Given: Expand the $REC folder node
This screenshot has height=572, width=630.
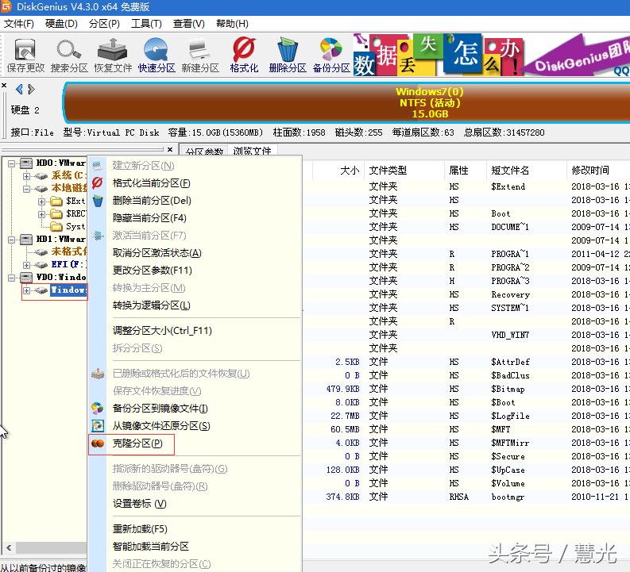Looking at the screenshot, I should pyautogui.click(x=41, y=214).
